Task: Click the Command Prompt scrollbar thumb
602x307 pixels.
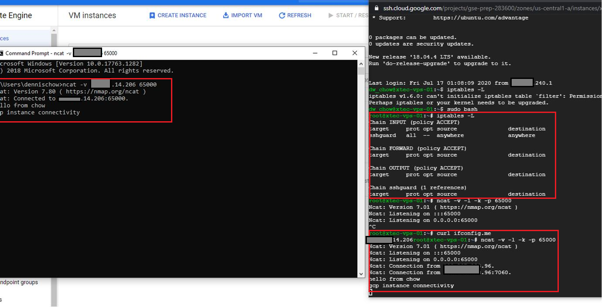Action: pyautogui.click(x=361, y=72)
